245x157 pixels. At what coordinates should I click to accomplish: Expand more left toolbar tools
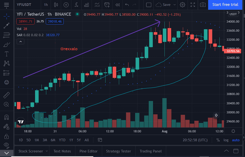(7, 153)
